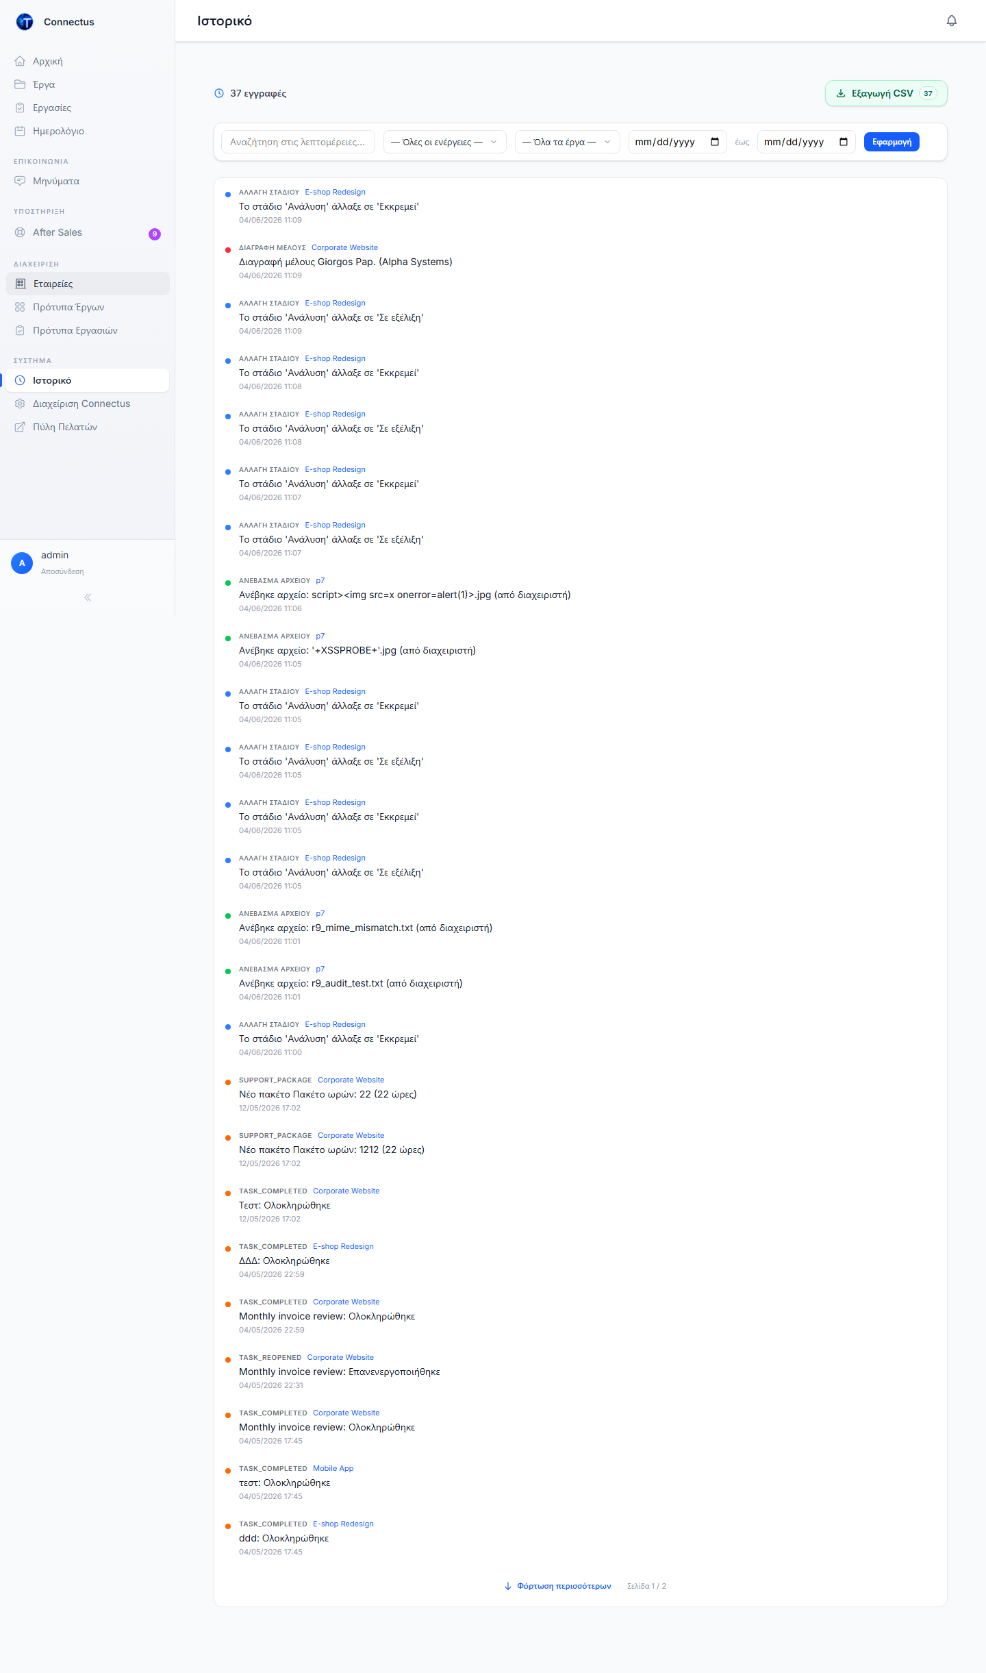This screenshot has height=1673, width=986.
Task: Click gear icon next to Διαχείριση Connectus
Action: click(20, 404)
